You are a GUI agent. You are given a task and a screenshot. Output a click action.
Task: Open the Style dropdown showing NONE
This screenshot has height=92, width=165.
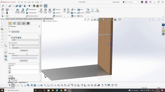[25, 40]
